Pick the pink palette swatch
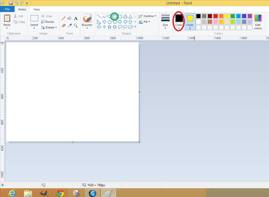269x197 pixels. [x=216, y=22]
